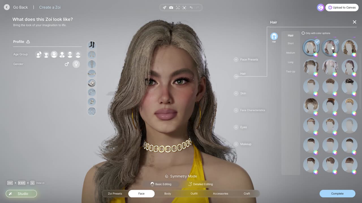Filter hairstyles by Short
362x203 pixels.
coord(291,43)
